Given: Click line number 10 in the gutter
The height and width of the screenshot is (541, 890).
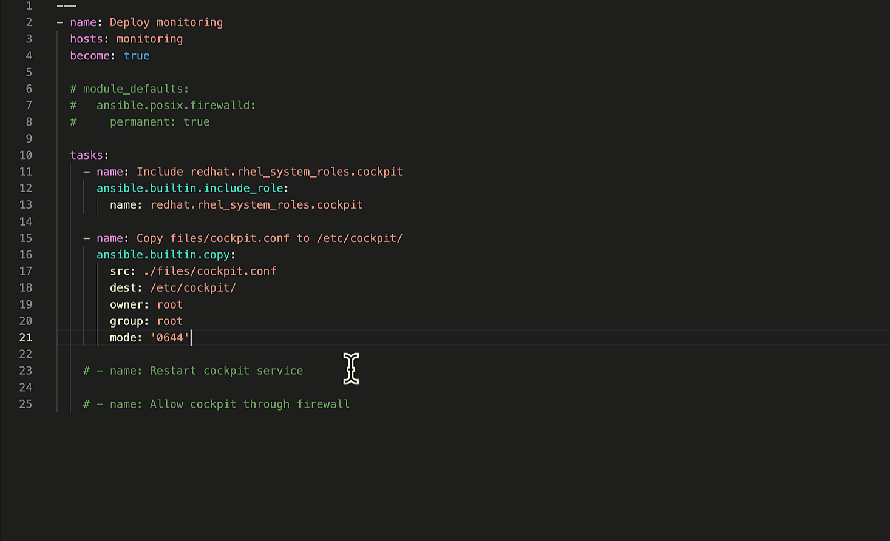Looking at the screenshot, I should click(25, 155).
